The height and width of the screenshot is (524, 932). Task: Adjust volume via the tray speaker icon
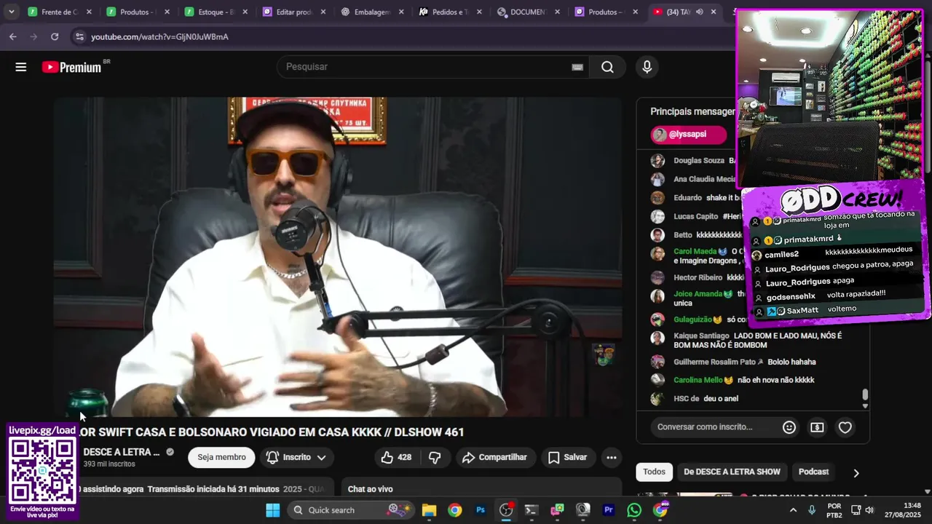869,510
